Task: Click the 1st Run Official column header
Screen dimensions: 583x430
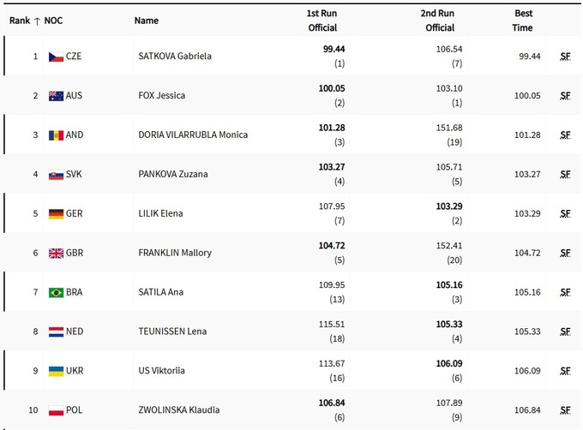Action: click(x=322, y=21)
